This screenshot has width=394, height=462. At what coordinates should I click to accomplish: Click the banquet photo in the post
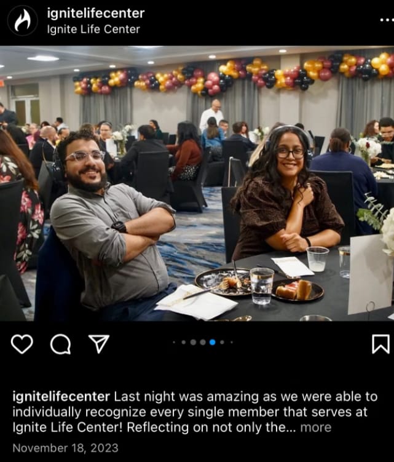pos(197,183)
